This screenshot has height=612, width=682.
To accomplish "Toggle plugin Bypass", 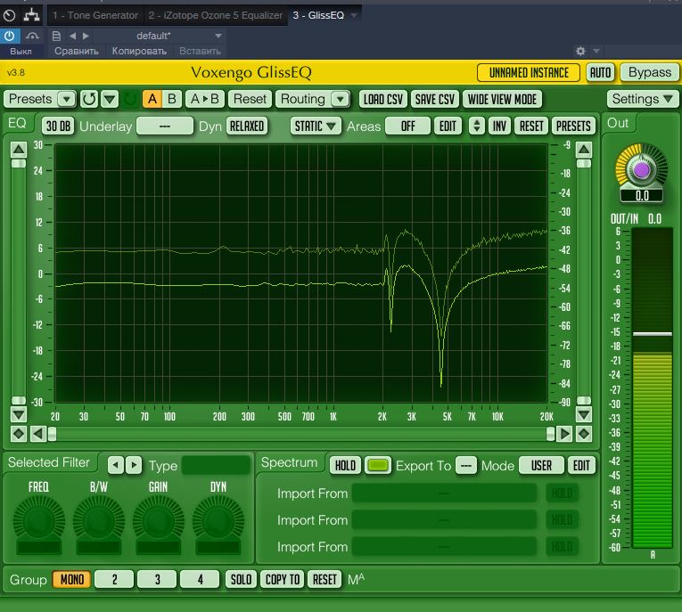I will coord(649,72).
